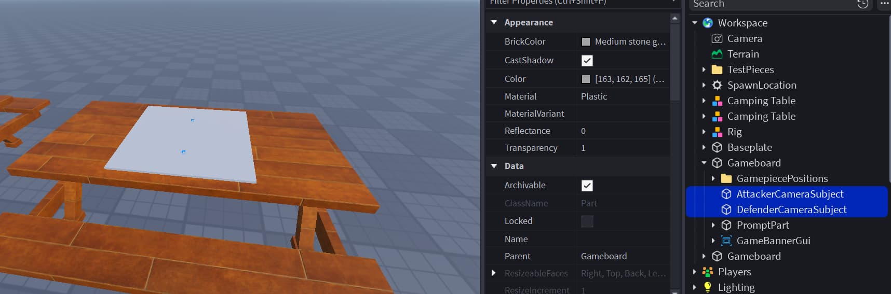Open the Explorer more options menu
The height and width of the screenshot is (294, 891).
(884, 4)
